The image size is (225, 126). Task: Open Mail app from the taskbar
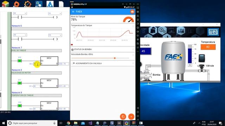(83, 123)
